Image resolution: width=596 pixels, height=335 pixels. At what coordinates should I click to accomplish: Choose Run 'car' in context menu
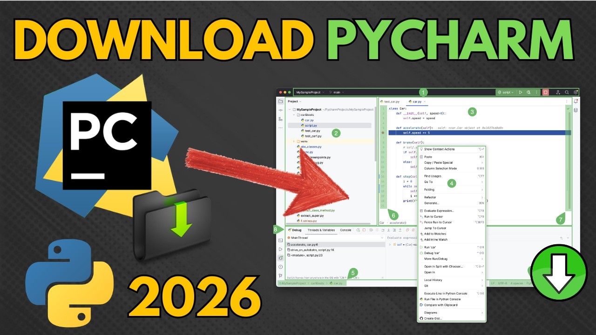[x=452, y=247]
